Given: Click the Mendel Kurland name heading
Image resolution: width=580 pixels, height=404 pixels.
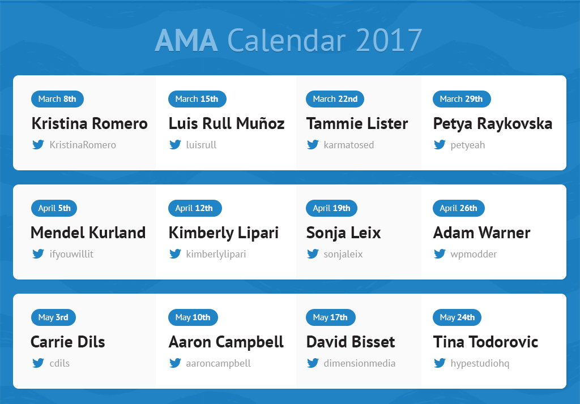Looking at the screenshot, I should point(88,233).
